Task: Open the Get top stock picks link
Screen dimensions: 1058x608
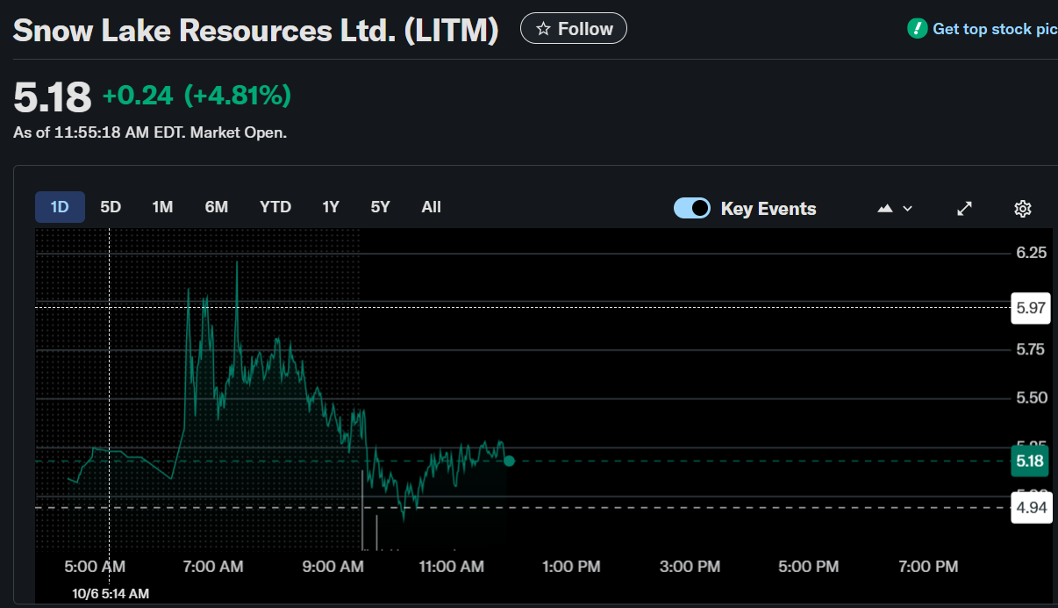Action: pos(994,29)
